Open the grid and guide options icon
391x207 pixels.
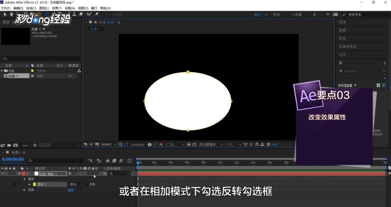[120, 144]
